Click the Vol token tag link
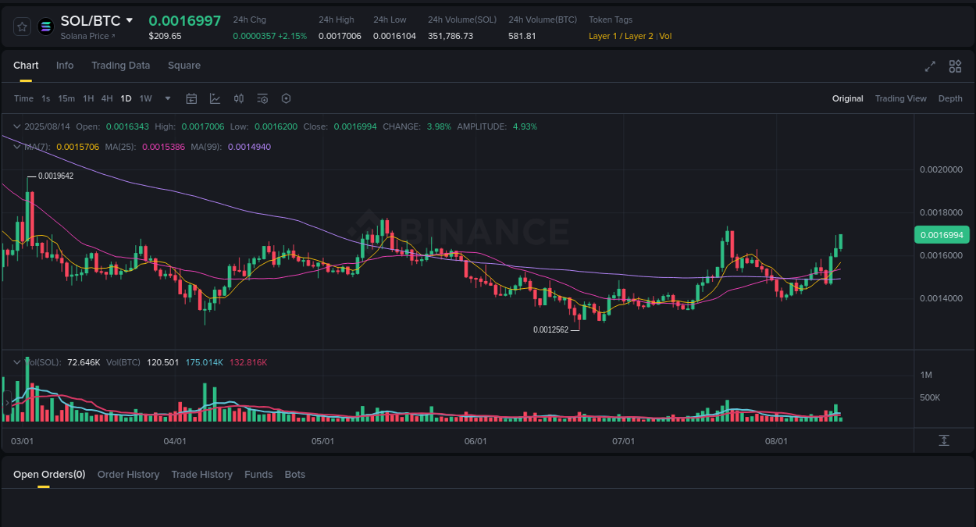The height and width of the screenshot is (527, 976). click(668, 36)
